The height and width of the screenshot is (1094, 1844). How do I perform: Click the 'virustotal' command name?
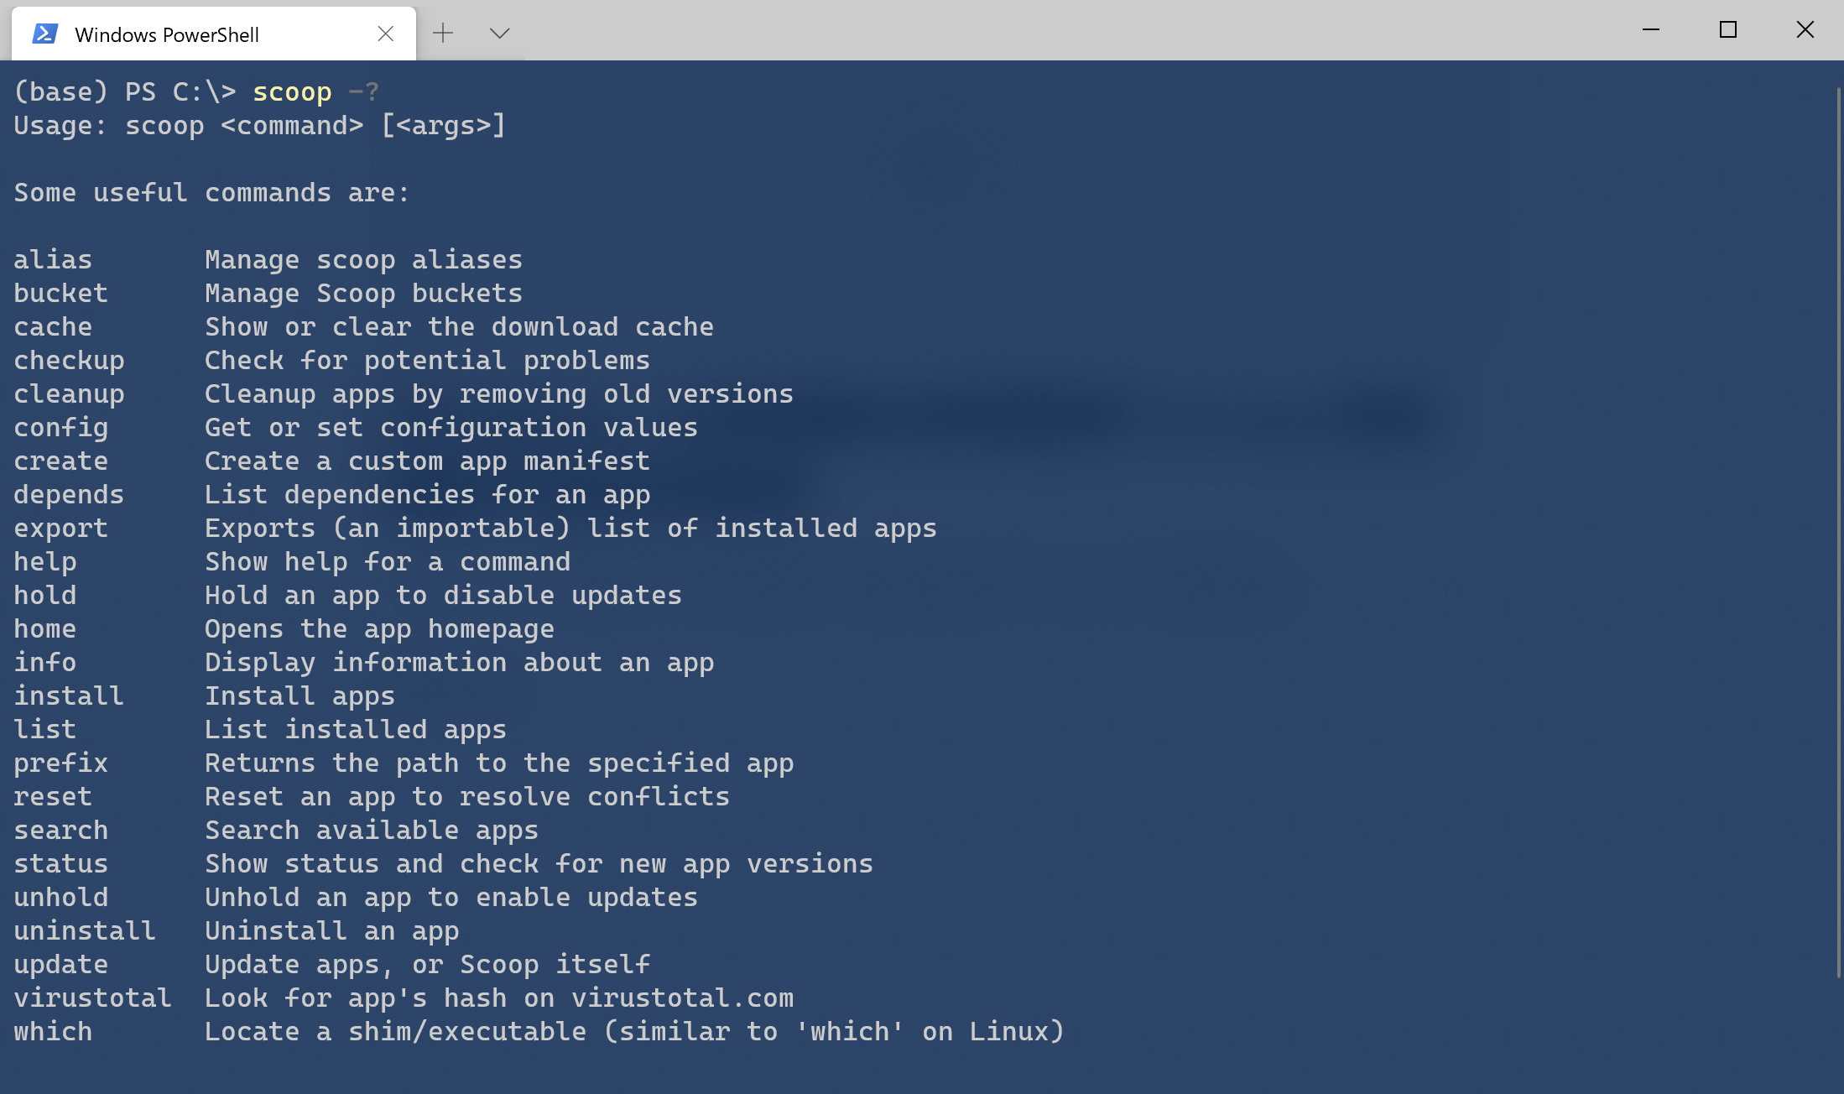point(92,998)
